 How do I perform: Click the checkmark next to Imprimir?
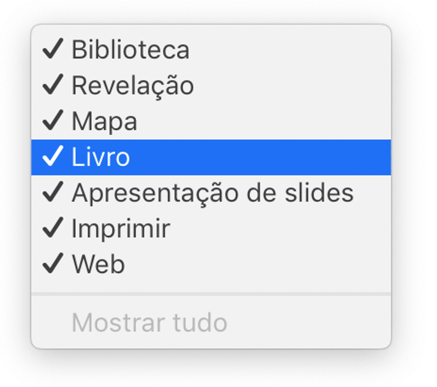click(x=53, y=227)
